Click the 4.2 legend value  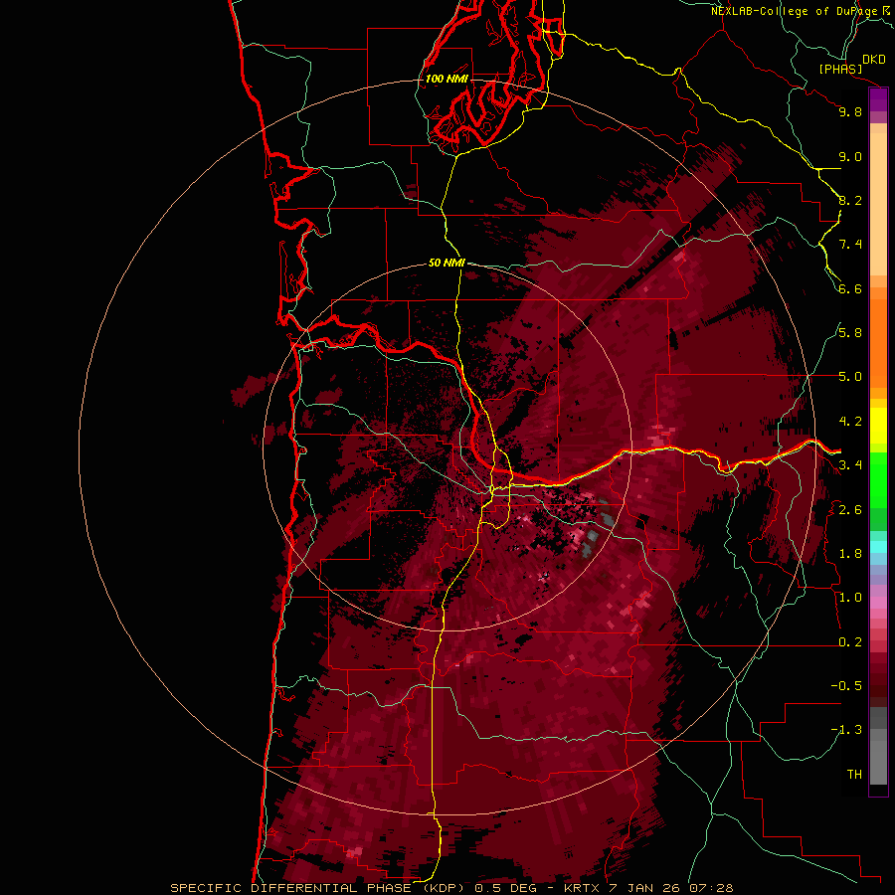pyautogui.click(x=850, y=422)
